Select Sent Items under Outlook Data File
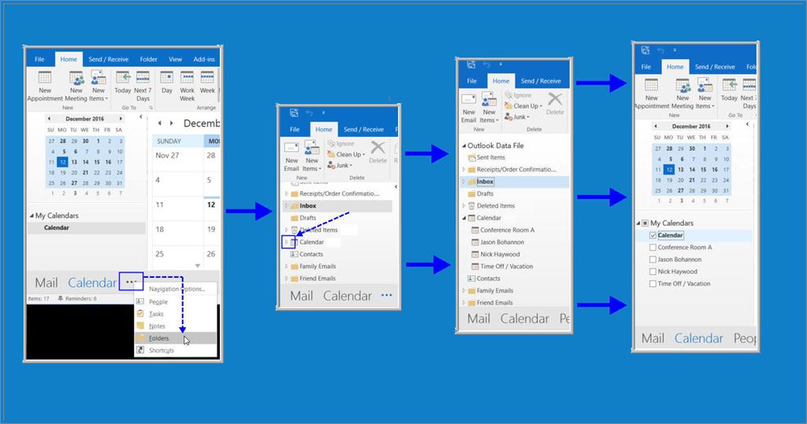The image size is (807, 424). coord(492,157)
